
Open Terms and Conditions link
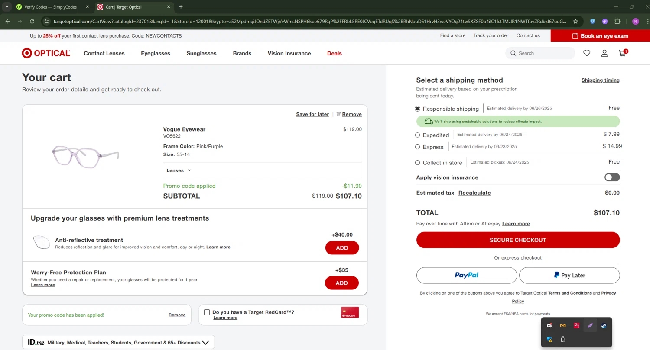tap(570, 293)
